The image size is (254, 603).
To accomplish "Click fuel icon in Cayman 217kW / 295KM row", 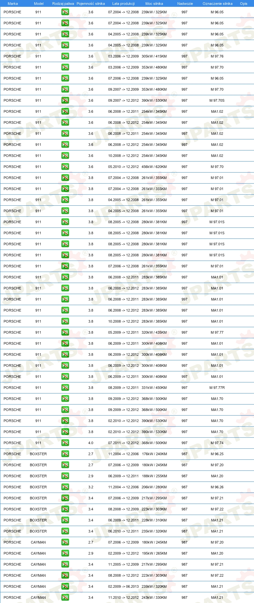I will click(65, 564).
